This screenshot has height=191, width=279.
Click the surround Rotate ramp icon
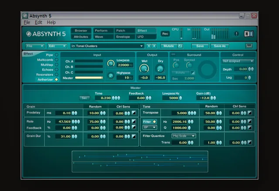pos(193,72)
